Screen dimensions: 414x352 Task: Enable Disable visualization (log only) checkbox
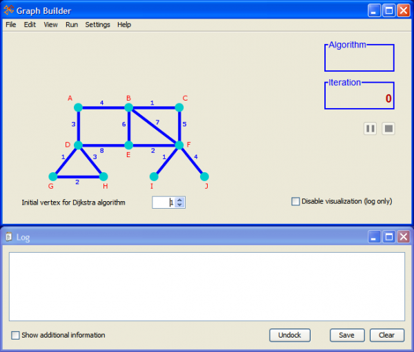[x=295, y=201]
